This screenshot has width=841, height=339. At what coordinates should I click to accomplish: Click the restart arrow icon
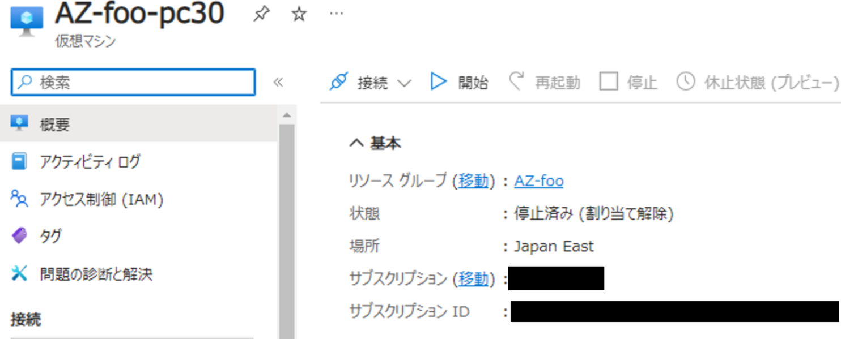[516, 81]
